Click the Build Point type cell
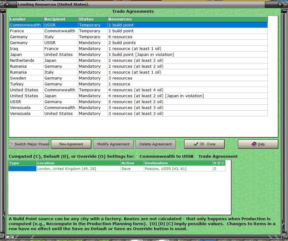Image resolution: width=288 pixels, height=241 pixels. click(x=22, y=169)
